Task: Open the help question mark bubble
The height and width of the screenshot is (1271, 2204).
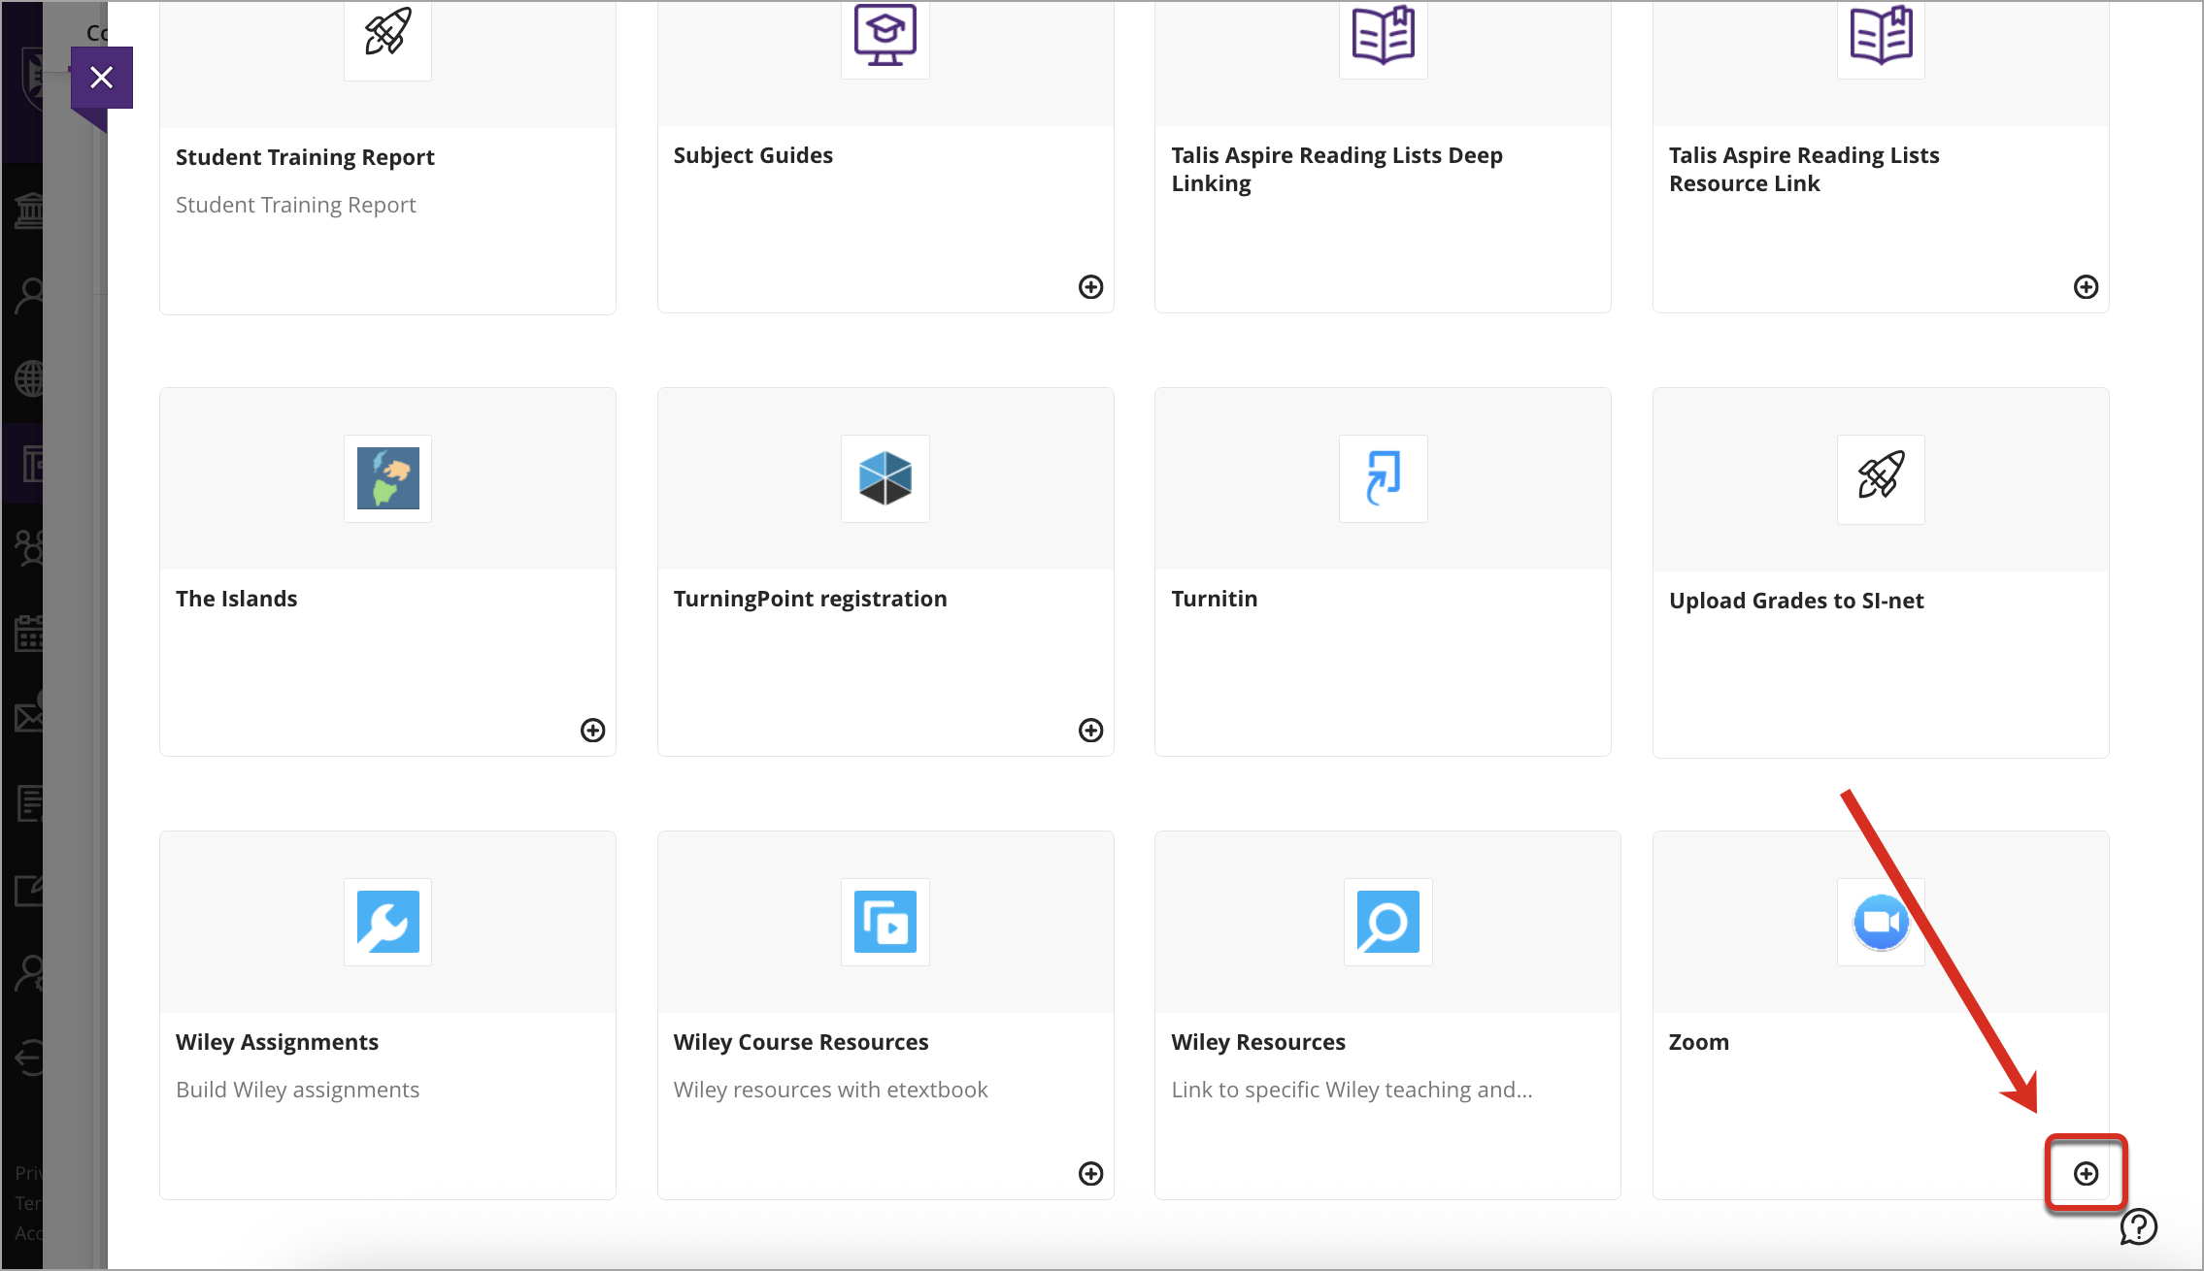Action: point(2139,1227)
